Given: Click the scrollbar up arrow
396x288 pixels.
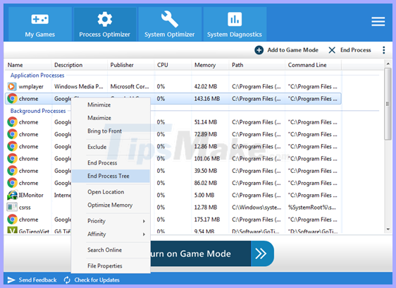Looking at the screenshot, I should pos(388,64).
